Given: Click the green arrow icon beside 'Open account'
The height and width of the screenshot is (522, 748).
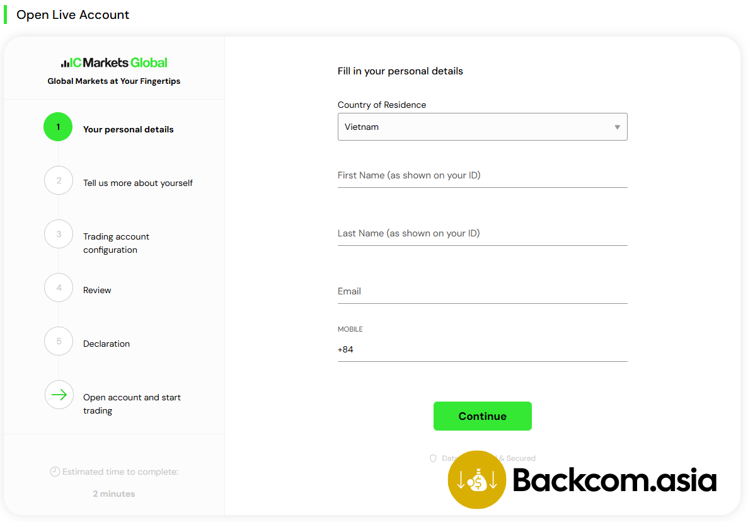Looking at the screenshot, I should pyautogui.click(x=59, y=395).
